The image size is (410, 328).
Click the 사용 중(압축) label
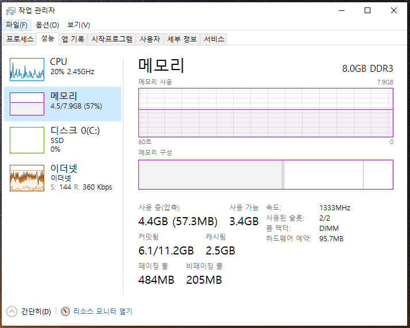[159, 208]
